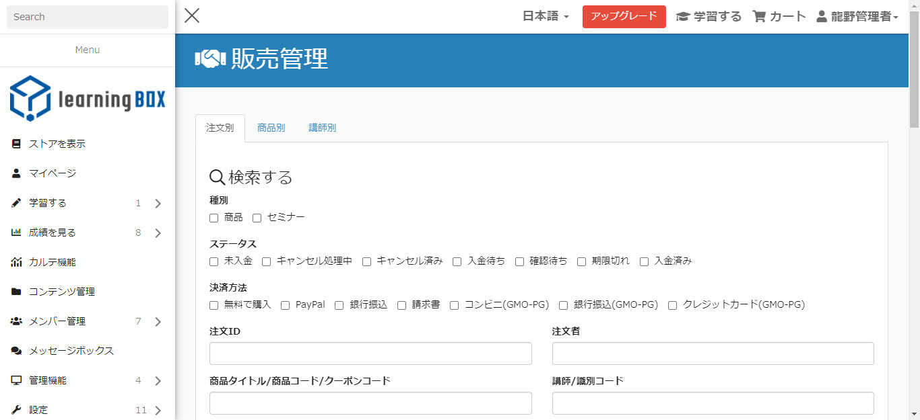Switch to the 商品別 tab
The width and height of the screenshot is (920, 420).
coord(271,128)
